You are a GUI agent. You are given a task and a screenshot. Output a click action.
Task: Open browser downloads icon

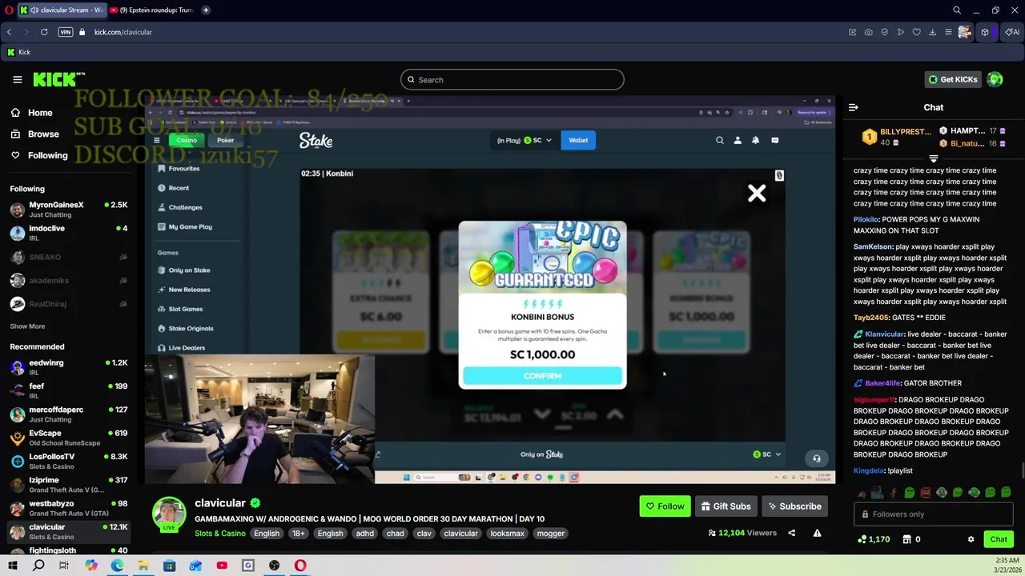(932, 32)
